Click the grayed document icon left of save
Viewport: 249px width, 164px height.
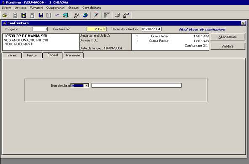coord(32,16)
